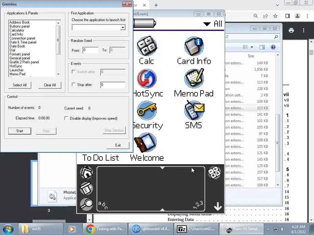Tap the Home silkscreen button
Viewport: 314px width, 235px height.
click(86, 172)
